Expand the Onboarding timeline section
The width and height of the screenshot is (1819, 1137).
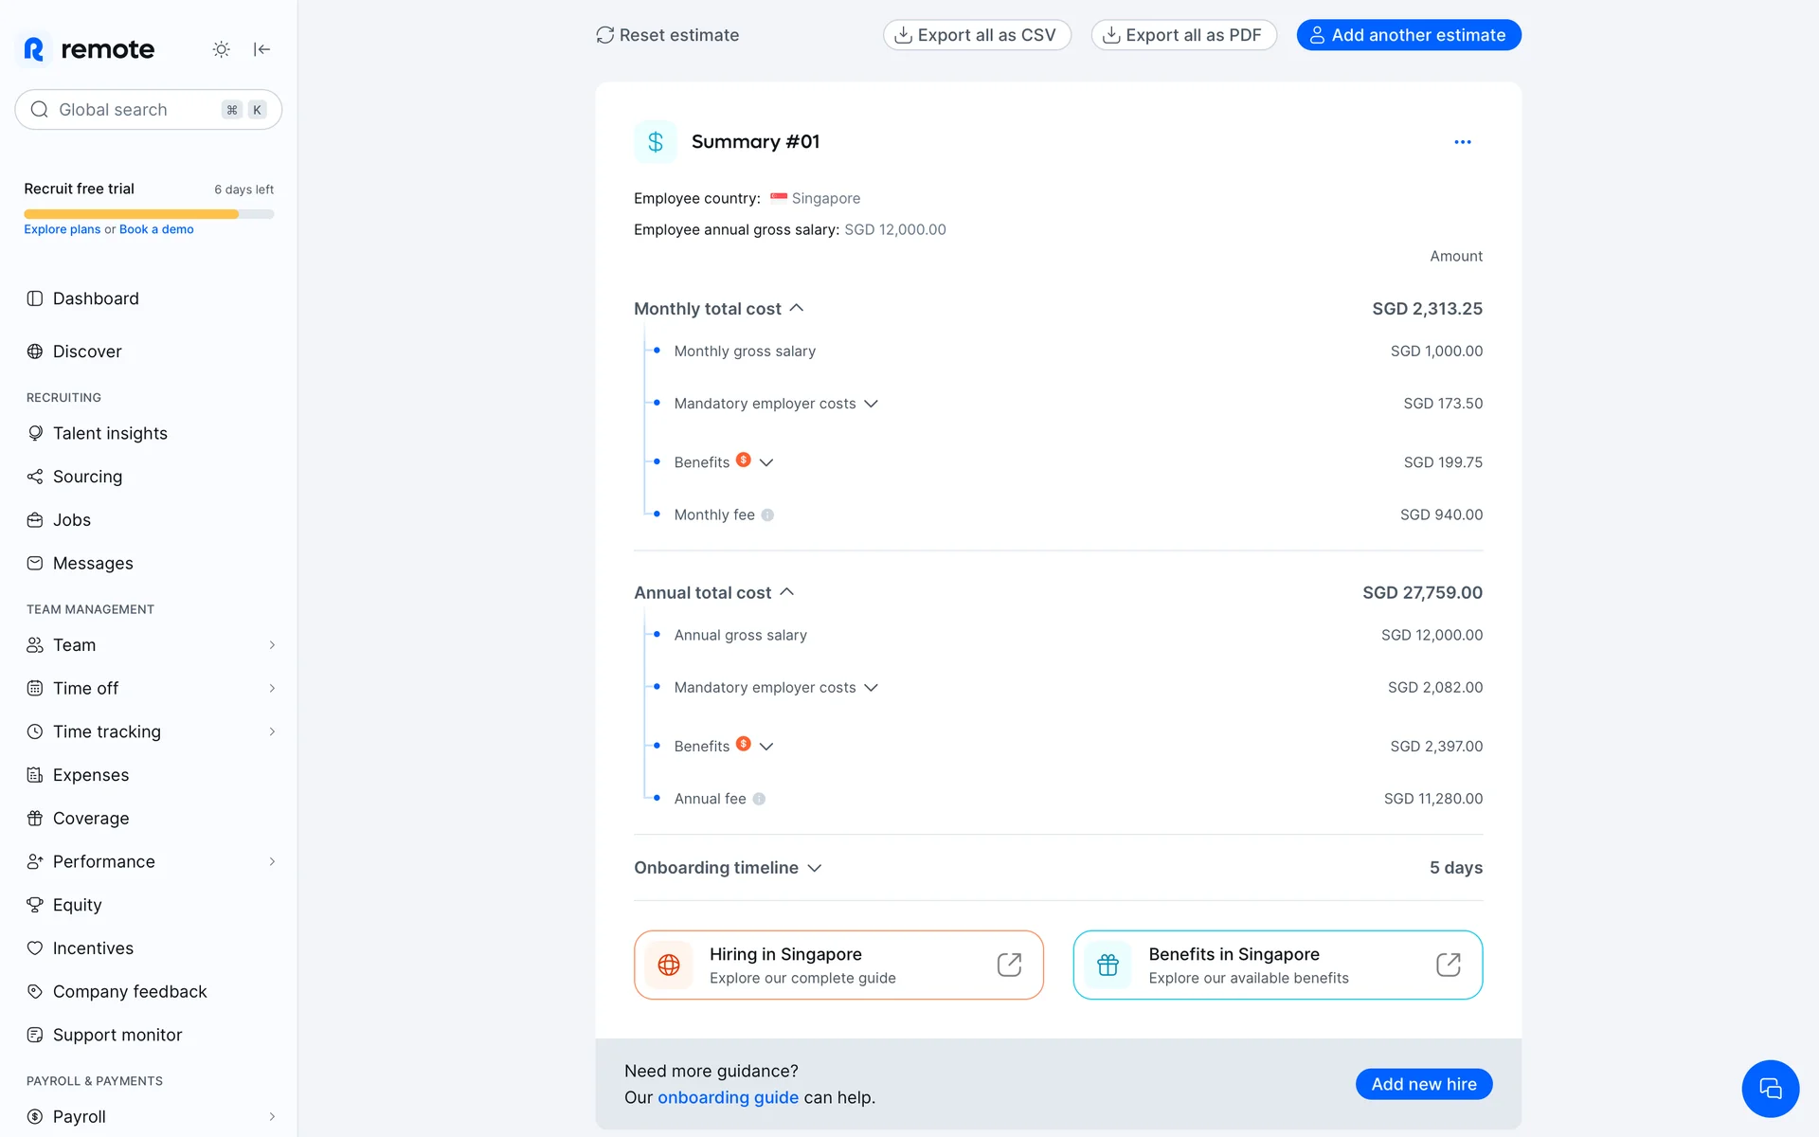(814, 868)
